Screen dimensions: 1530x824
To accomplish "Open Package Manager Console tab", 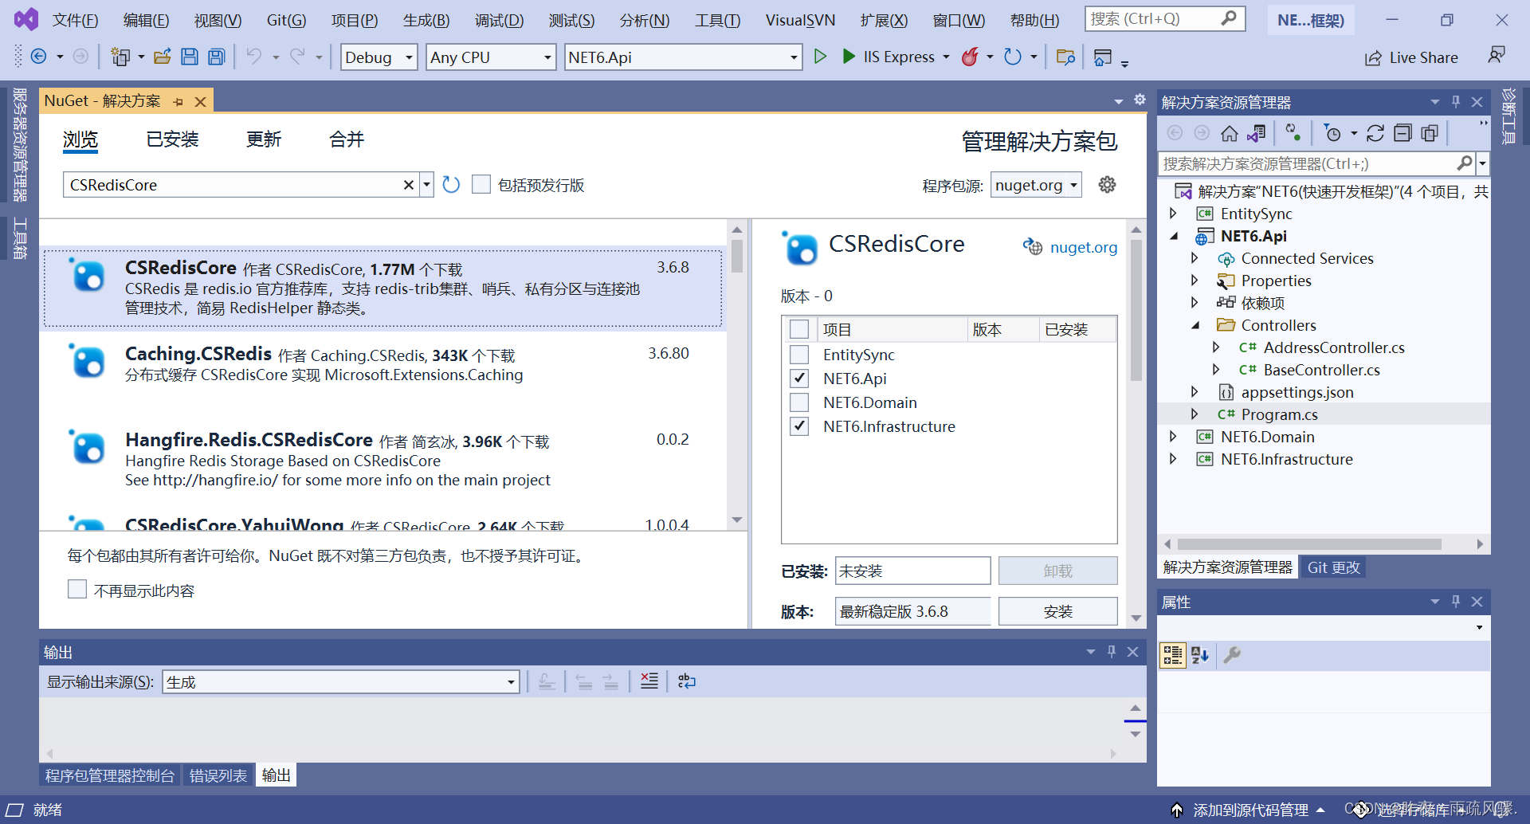I will click(x=110, y=775).
